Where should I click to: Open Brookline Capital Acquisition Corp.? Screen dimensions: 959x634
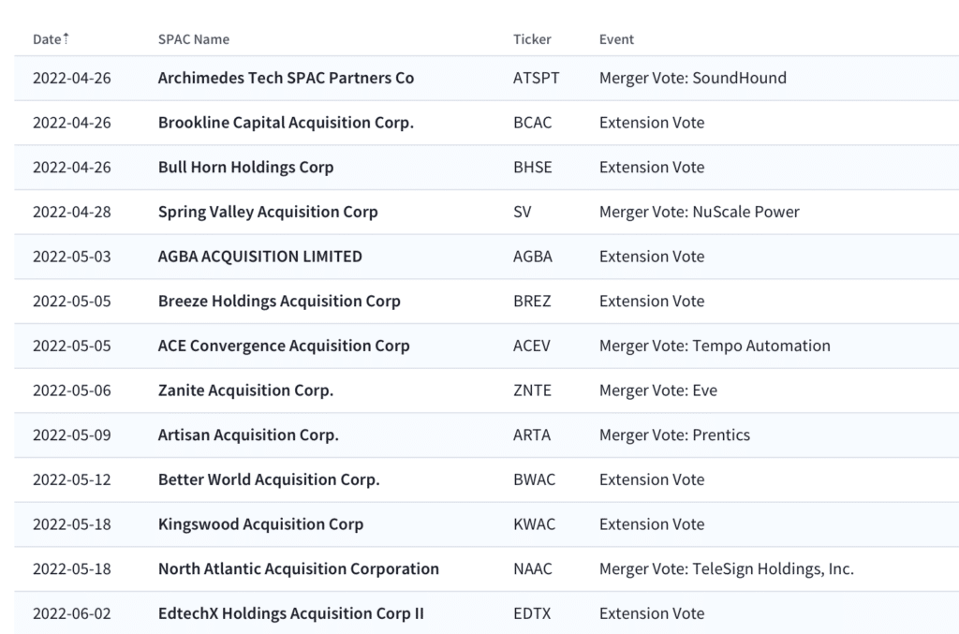(x=286, y=123)
